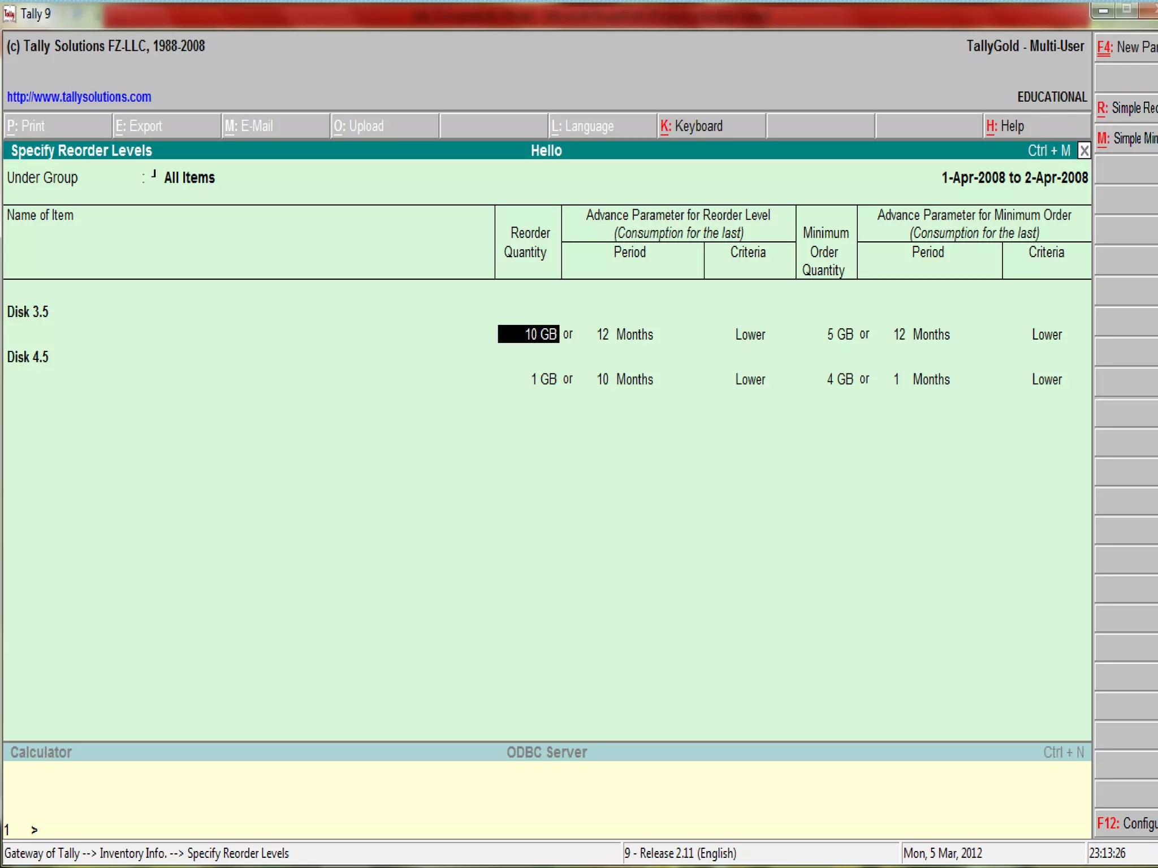Click the M: Simple Min side button
Viewport: 1158px width, 868px height.
click(1126, 138)
